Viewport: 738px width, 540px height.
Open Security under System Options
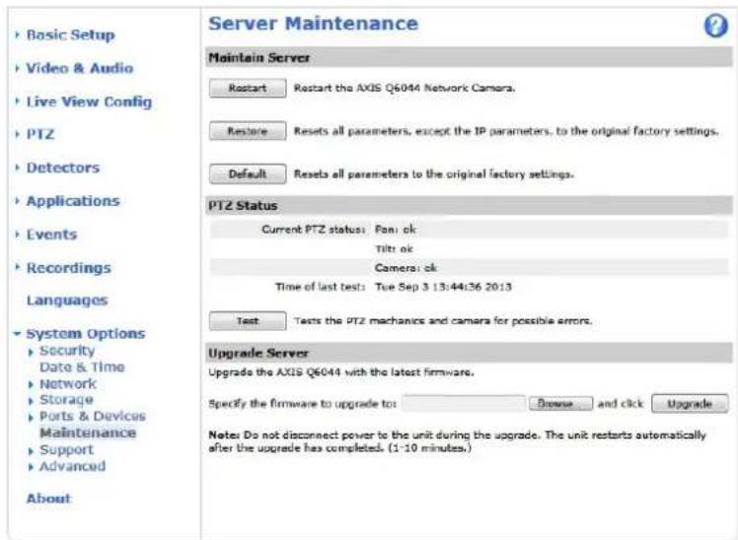tap(67, 351)
